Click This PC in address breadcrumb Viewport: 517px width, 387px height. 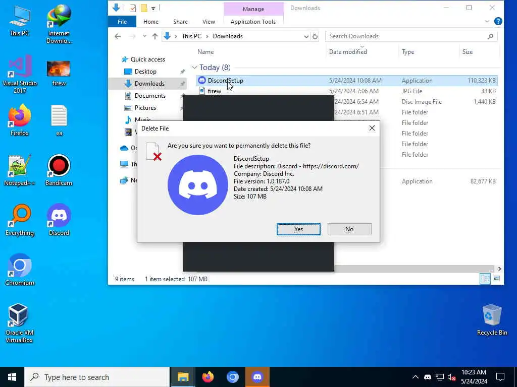191,36
